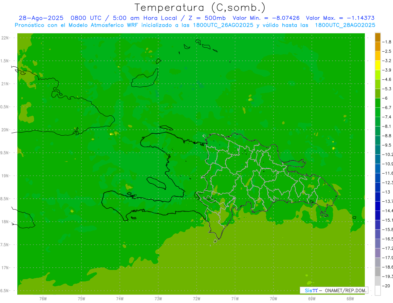Click the '-9.5' colorbar label
393x303 pixels.
click(x=387, y=145)
